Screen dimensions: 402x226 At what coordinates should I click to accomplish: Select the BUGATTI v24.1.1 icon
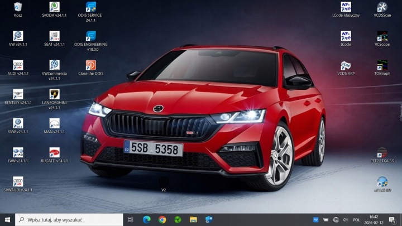point(54,155)
